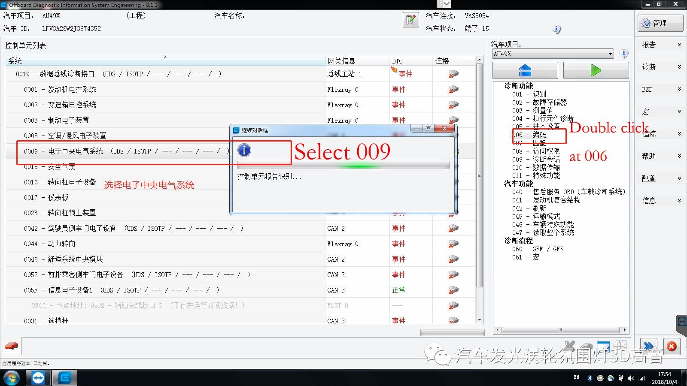Click the red X cancel button at bottom right

672,346
